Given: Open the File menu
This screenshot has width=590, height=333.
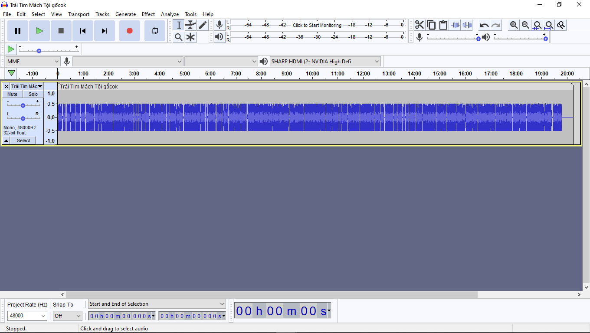Looking at the screenshot, I should coord(7,14).
